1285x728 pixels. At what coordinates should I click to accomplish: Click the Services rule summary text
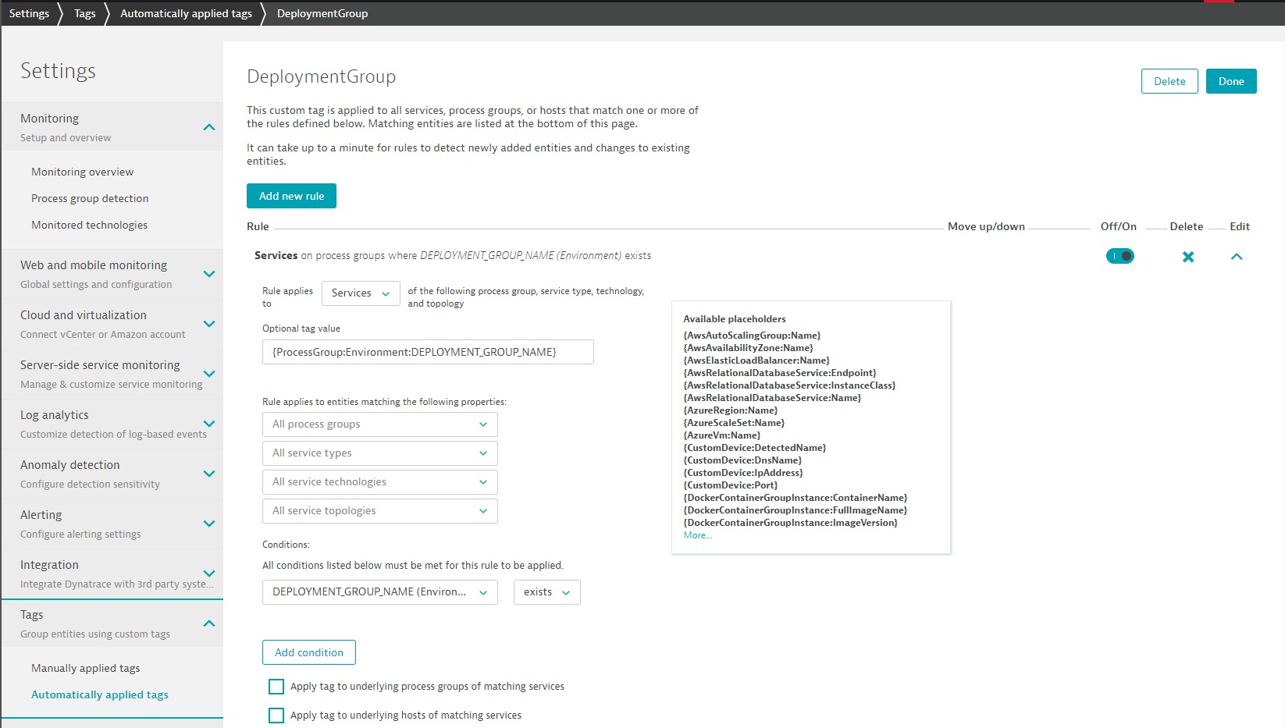pyautogui.click(x=453, y=255)
